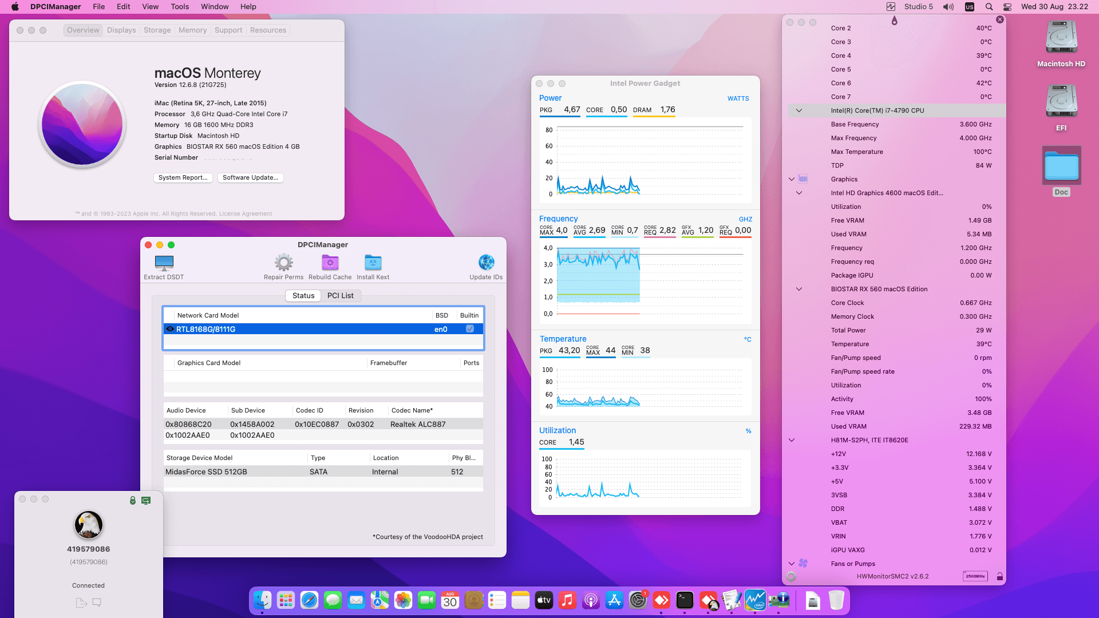This screenshot has height=618, width=1099.
Task: Open Safari from the Dock
Action: point(309,600)
